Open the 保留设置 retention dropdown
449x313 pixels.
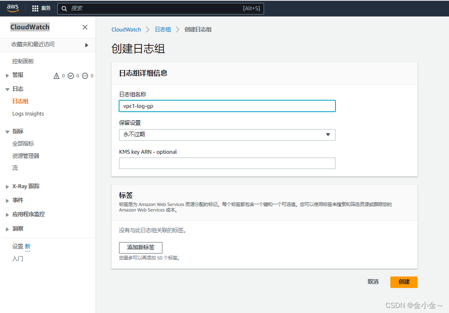(227, 135)
